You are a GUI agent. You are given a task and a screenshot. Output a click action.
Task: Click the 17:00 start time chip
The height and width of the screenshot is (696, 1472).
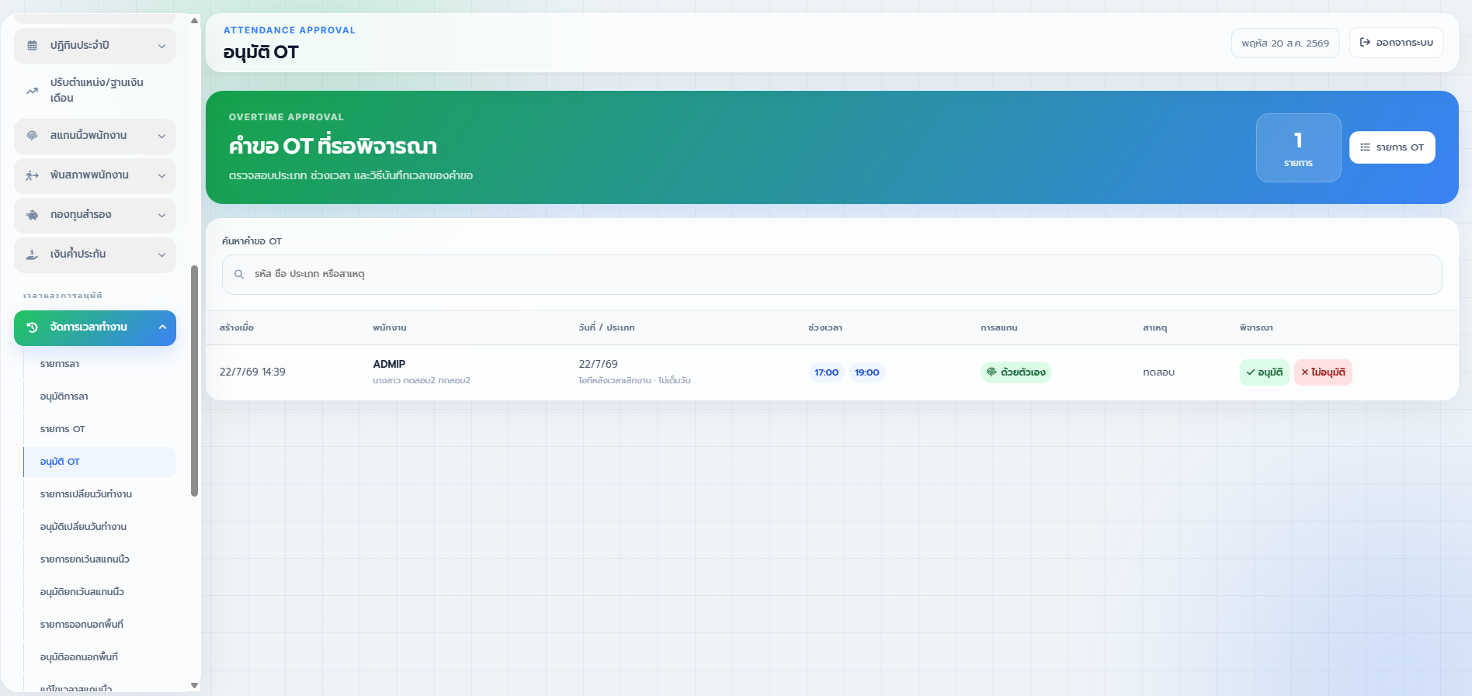(x=826, y=372)
